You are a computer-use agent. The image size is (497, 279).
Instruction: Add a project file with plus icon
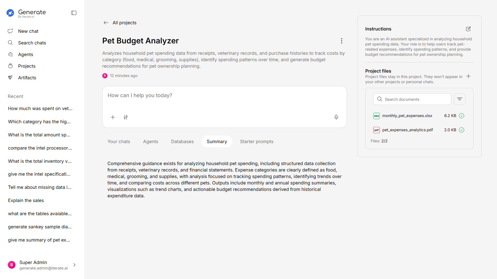[x=468, y=76]
